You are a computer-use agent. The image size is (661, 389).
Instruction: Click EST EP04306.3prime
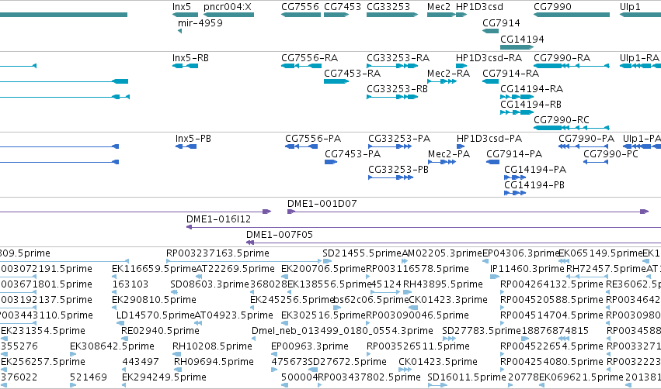(485, 262)
